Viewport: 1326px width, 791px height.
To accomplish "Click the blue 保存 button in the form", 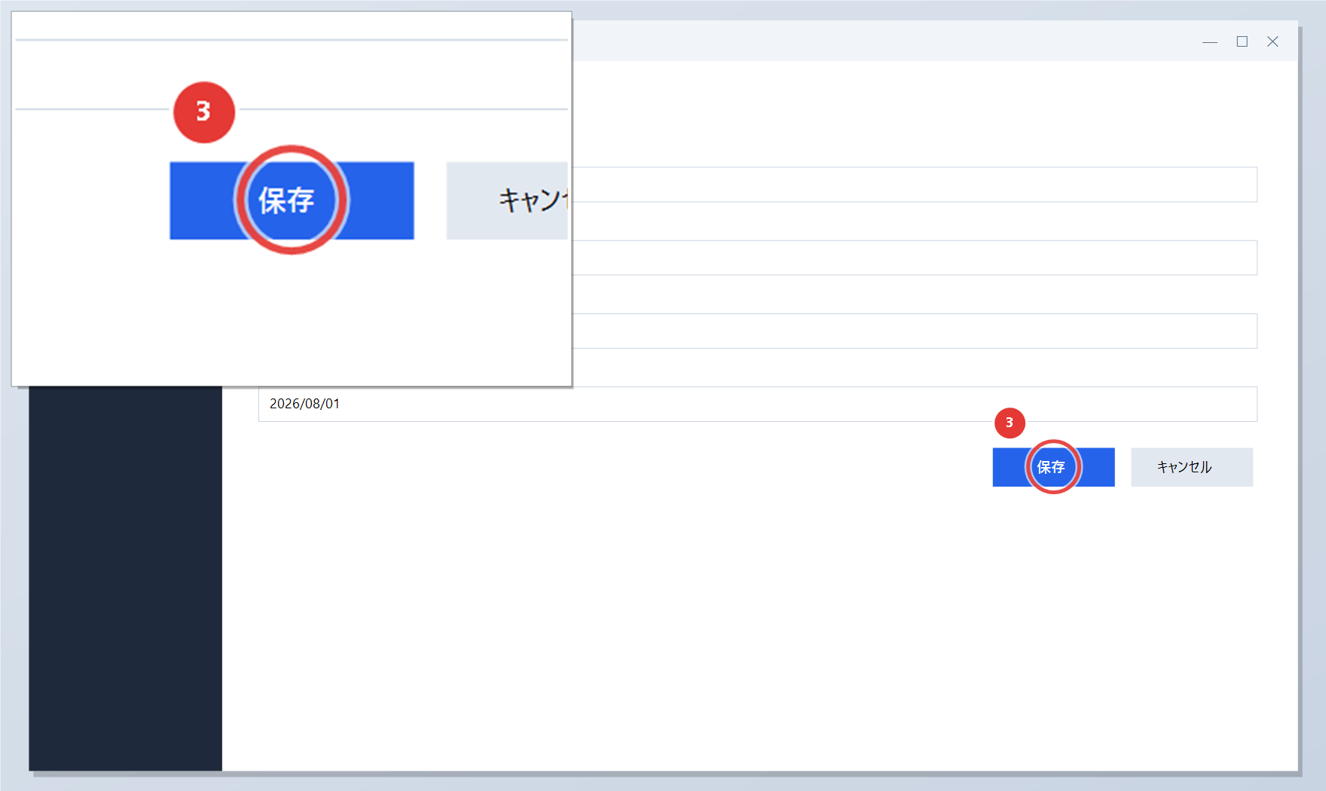I will [1053, 467].
